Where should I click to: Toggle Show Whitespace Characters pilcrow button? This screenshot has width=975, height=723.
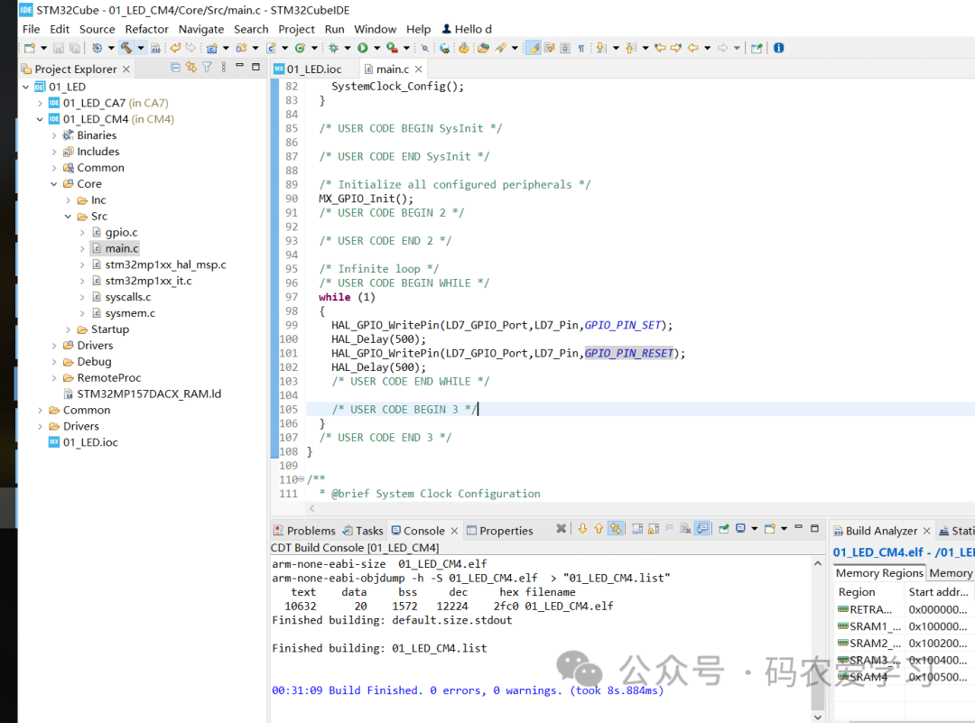(580, 48)
